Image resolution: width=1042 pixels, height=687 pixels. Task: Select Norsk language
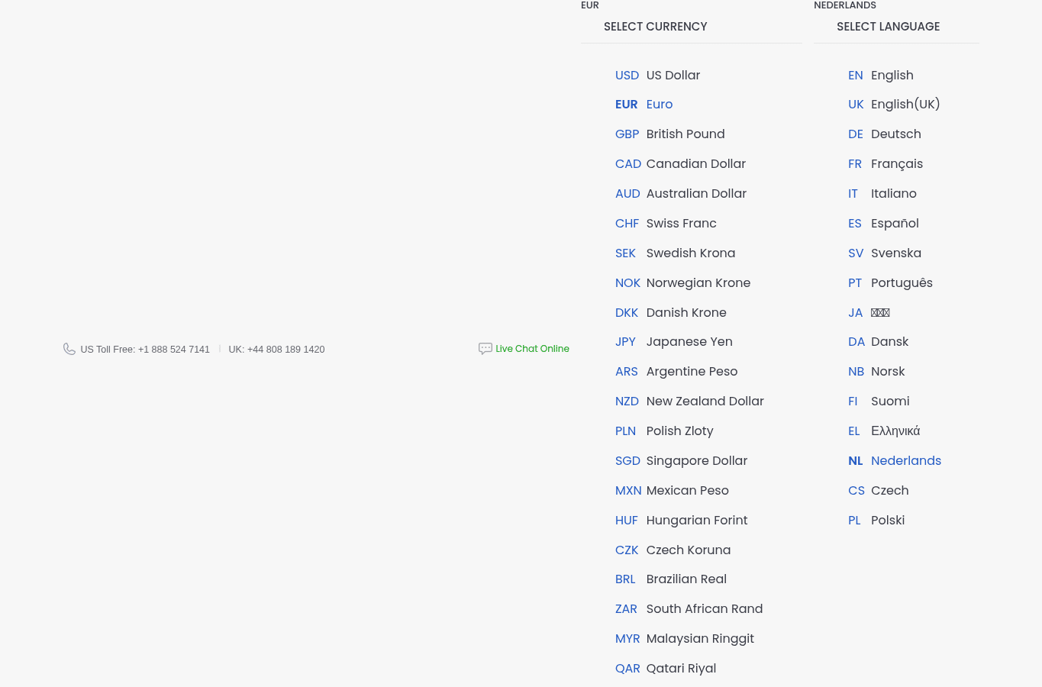(x=876, y=372)
